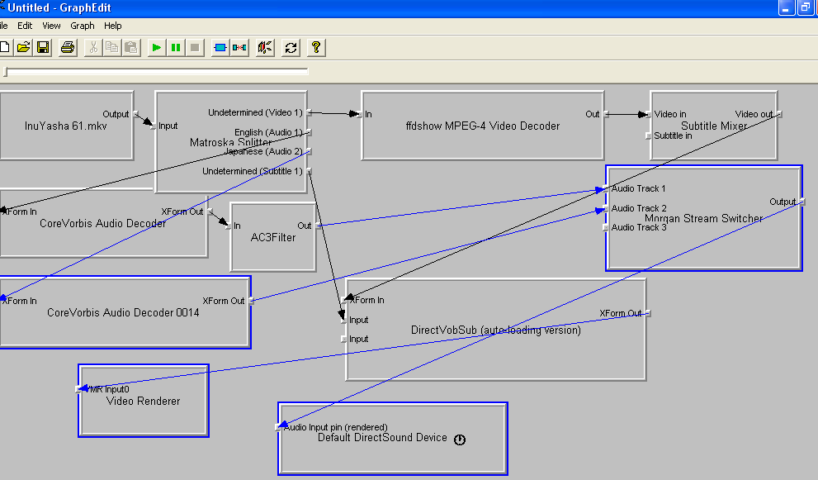Click the English (Audio 1) output pin

coord(309,132)
